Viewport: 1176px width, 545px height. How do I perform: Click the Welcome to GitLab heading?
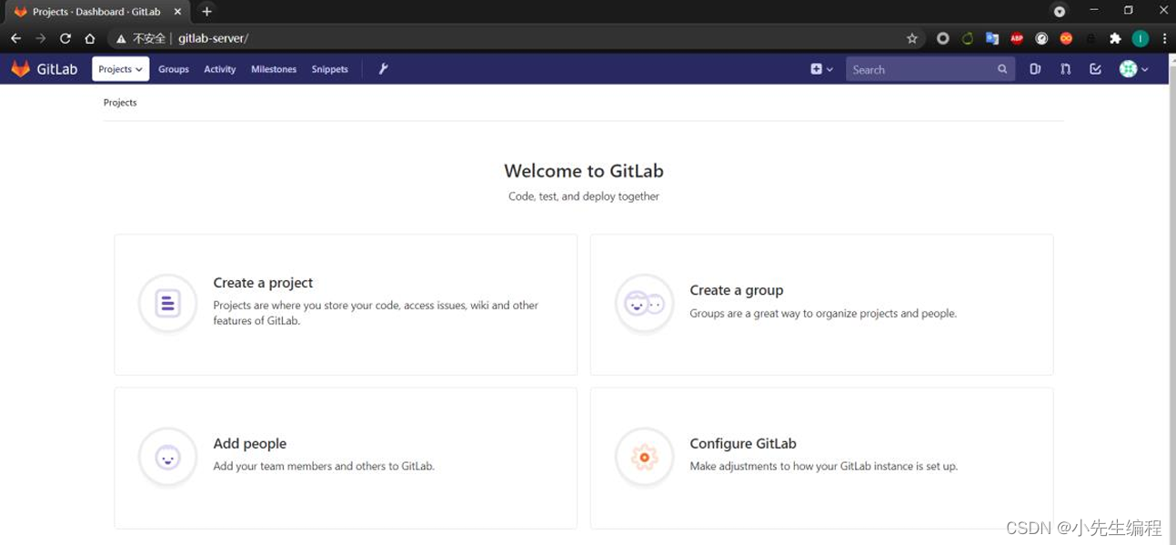[584, 171]
